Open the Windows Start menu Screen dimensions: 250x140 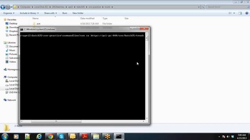[x=5, y=136]
